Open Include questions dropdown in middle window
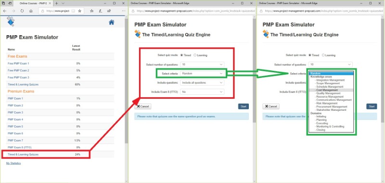 tap(202, 83)
